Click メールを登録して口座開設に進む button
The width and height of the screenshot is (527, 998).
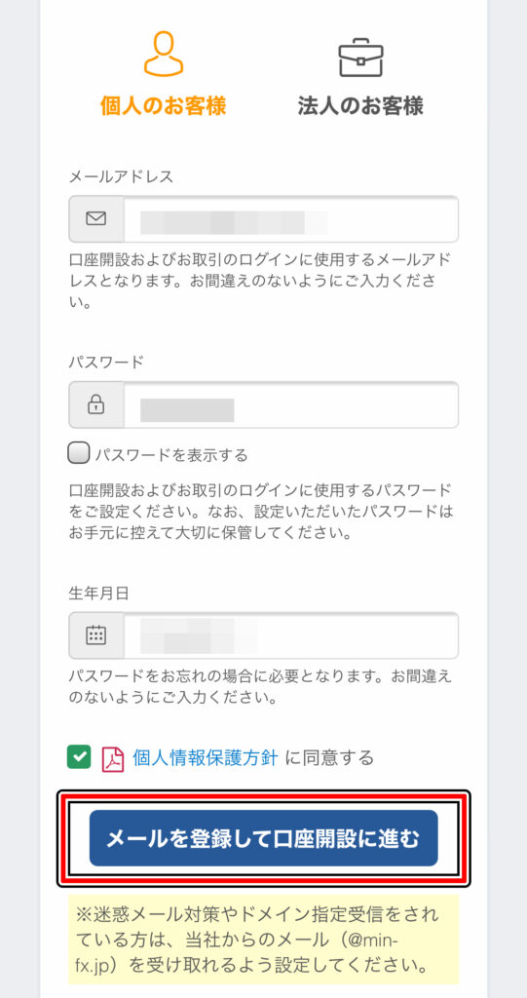point(263,838)
